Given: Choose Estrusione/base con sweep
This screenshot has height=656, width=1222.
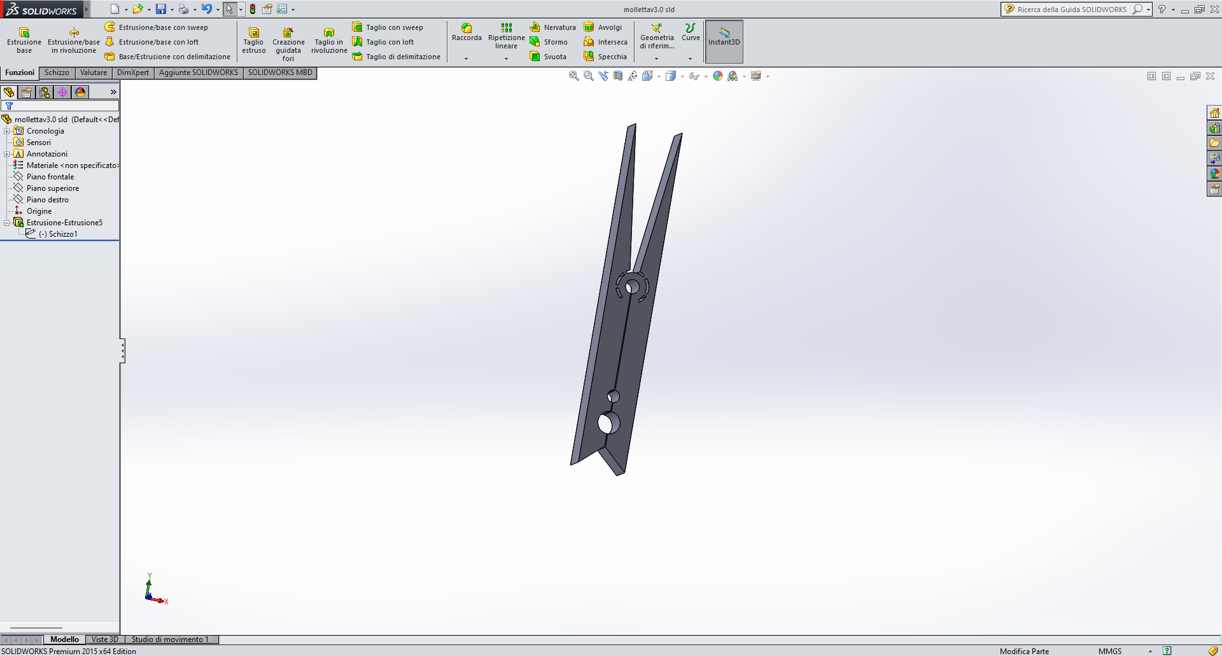Looking at the screenshot, I should [x=157, y=27].
